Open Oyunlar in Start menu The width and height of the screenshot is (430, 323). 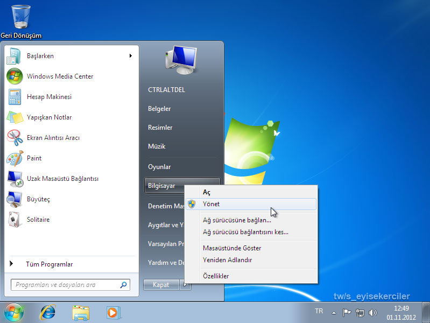pos(159,167)
